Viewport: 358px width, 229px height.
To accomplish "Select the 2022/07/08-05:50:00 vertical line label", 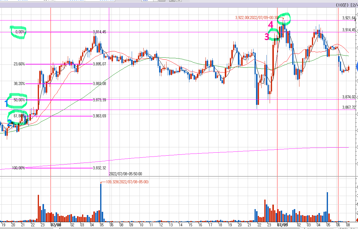I will point(125,174).
